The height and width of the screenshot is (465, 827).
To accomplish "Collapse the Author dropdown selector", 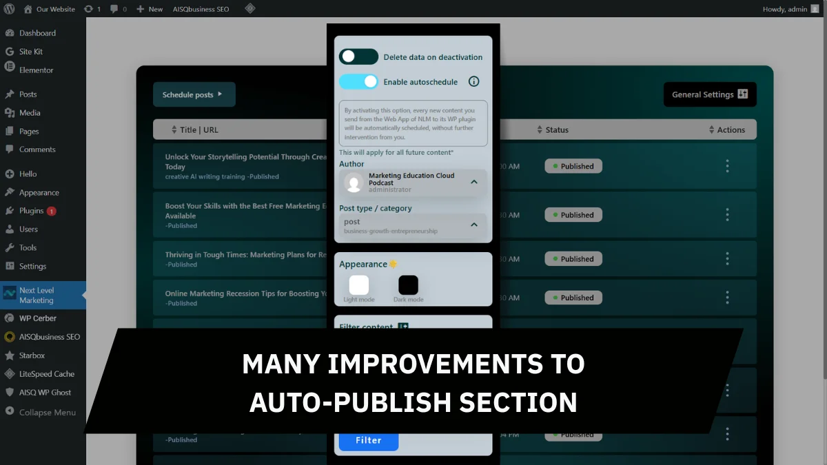I will pos(474,183).
